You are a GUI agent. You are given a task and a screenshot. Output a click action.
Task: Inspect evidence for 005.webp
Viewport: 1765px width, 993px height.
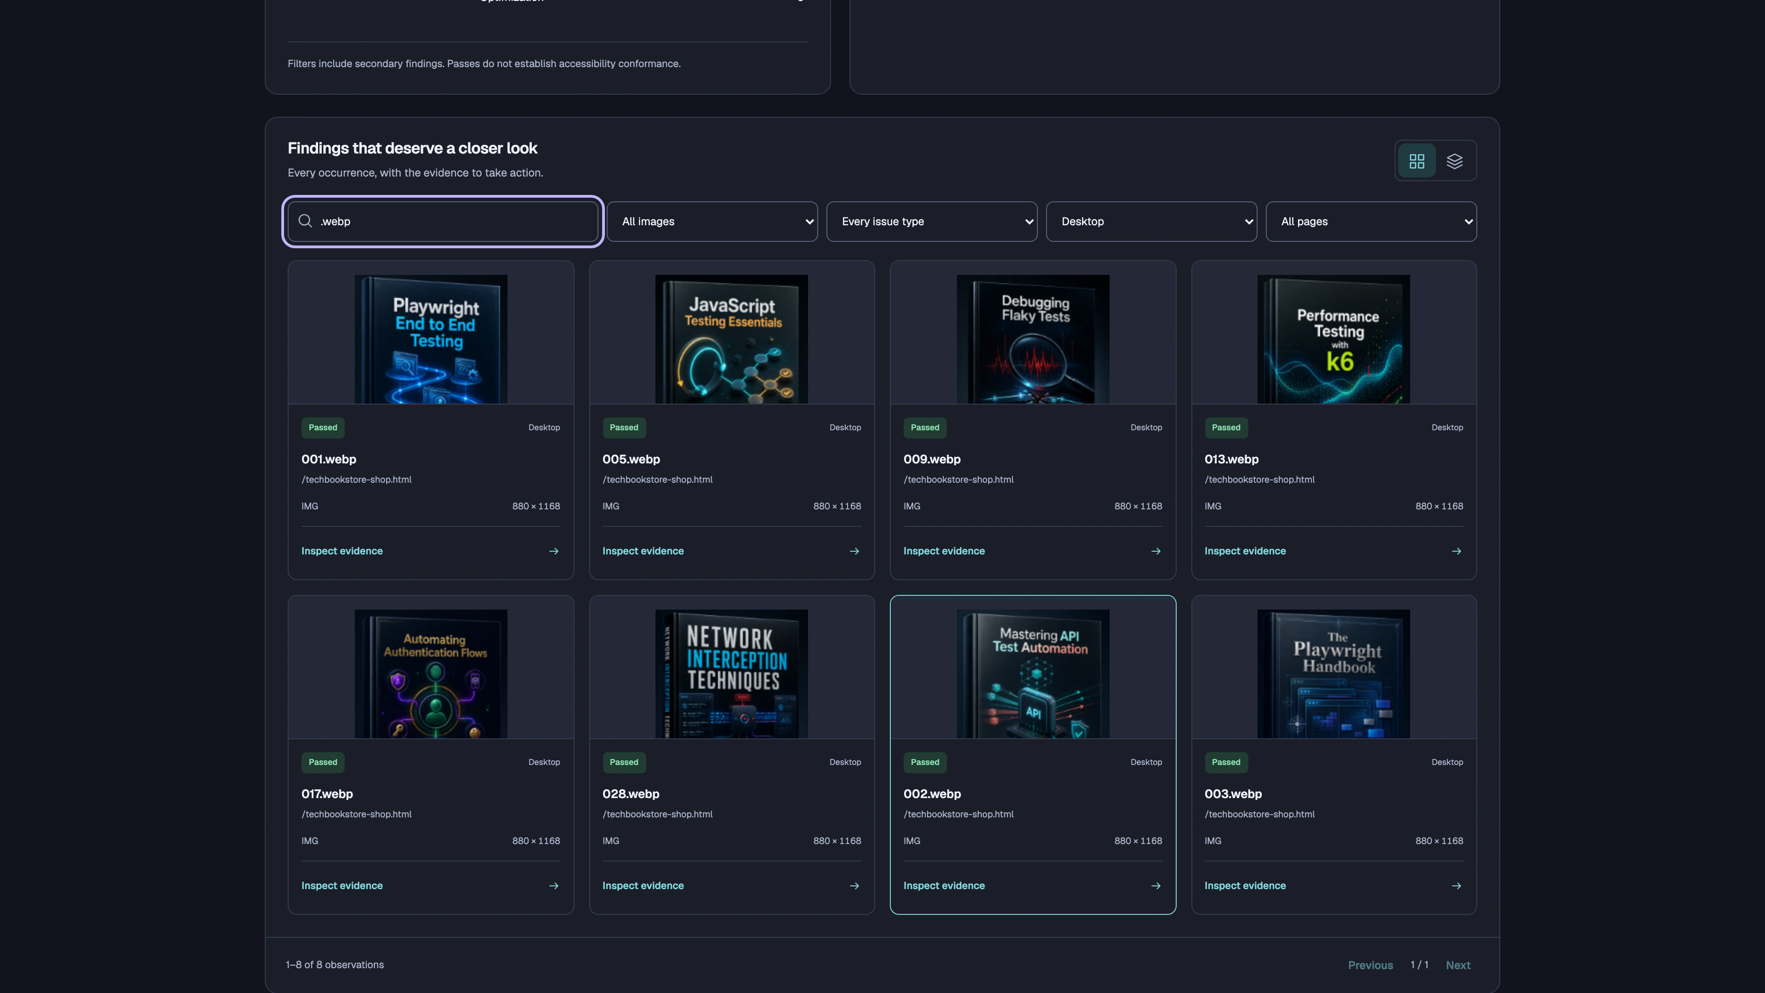pos(643,551)
